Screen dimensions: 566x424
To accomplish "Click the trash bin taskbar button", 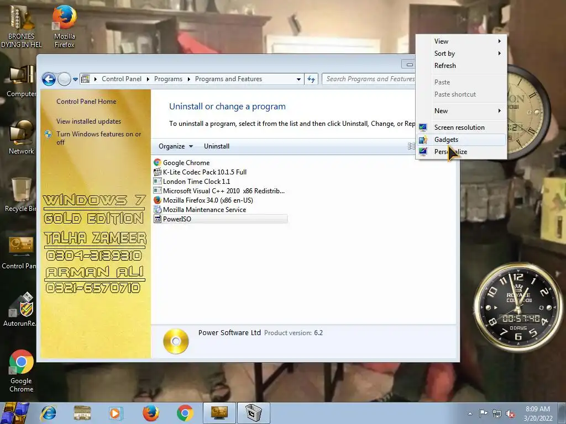I will [x=253, y=413].
